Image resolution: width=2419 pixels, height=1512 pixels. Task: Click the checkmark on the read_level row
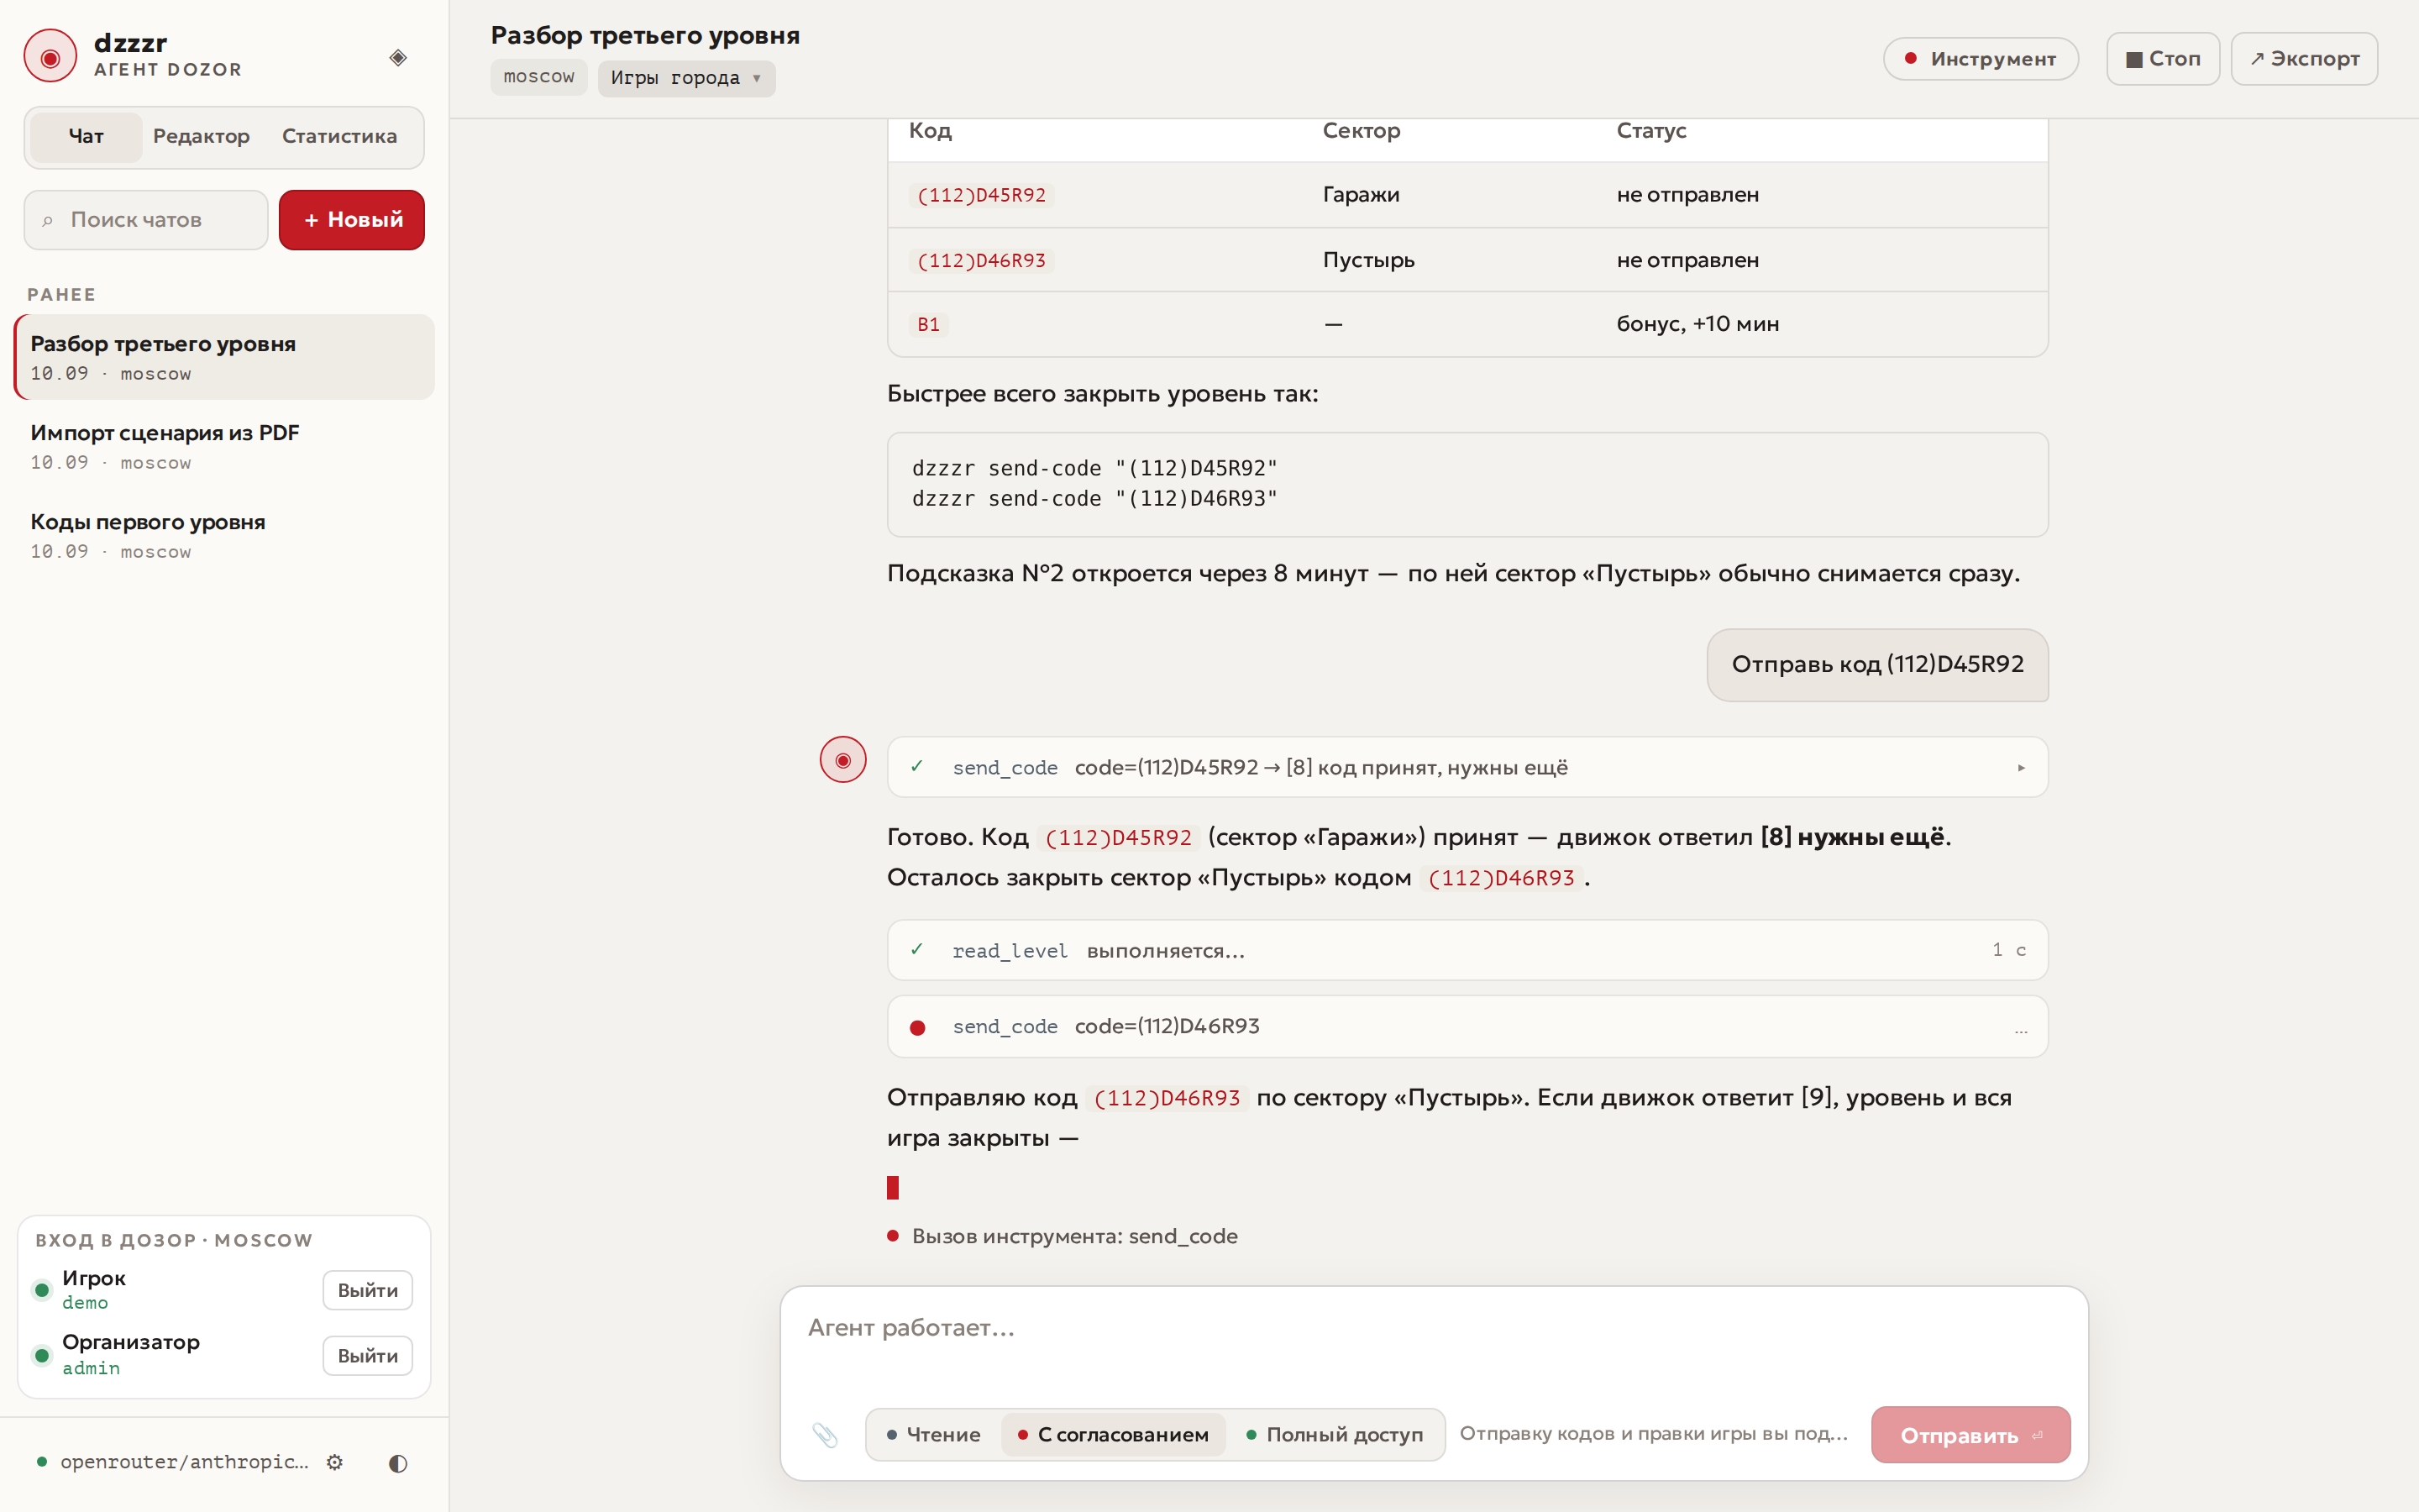[x=916, y=949]
